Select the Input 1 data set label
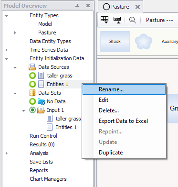 (55, 110)
